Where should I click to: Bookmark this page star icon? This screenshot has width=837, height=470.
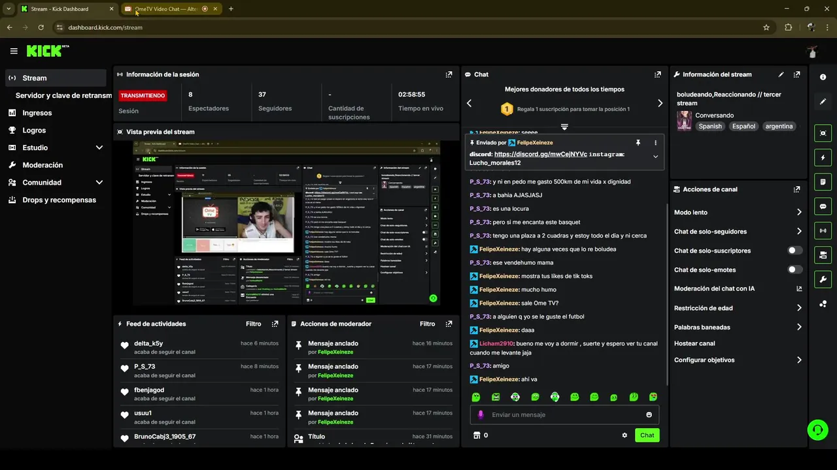click(x=766, y=27)
